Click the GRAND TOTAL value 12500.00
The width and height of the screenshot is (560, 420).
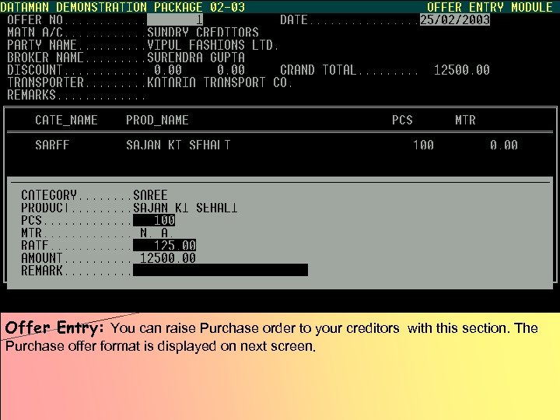[x=461, y=70]
